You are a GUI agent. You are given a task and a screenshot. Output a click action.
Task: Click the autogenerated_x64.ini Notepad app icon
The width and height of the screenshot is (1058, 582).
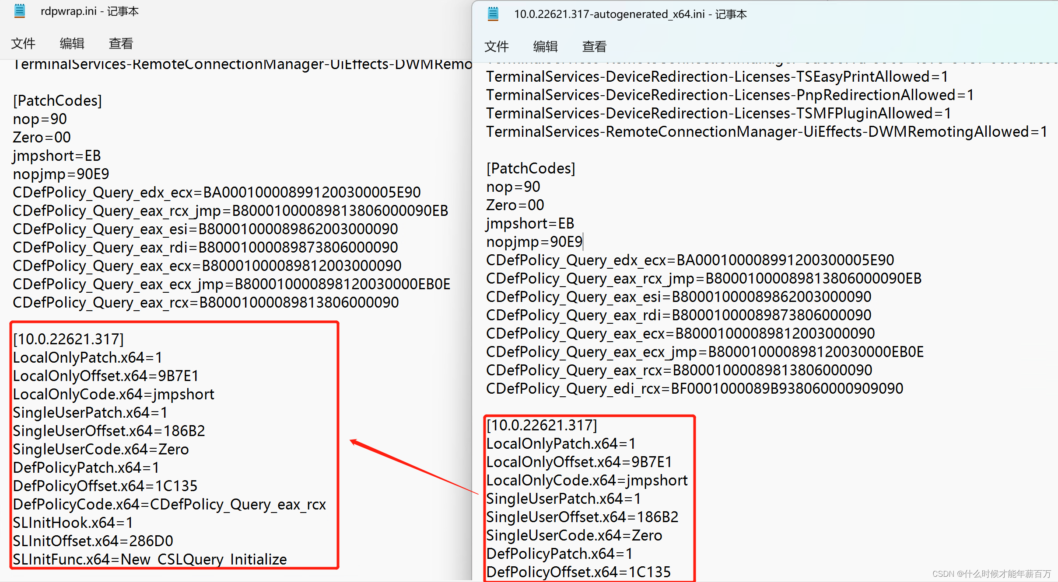[x=493, y=14]
